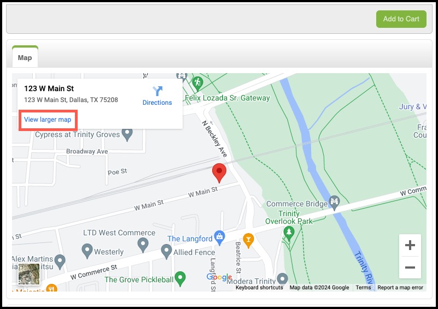
Task: Click the Directions arrow icon
Action: (x=157, y=91)
